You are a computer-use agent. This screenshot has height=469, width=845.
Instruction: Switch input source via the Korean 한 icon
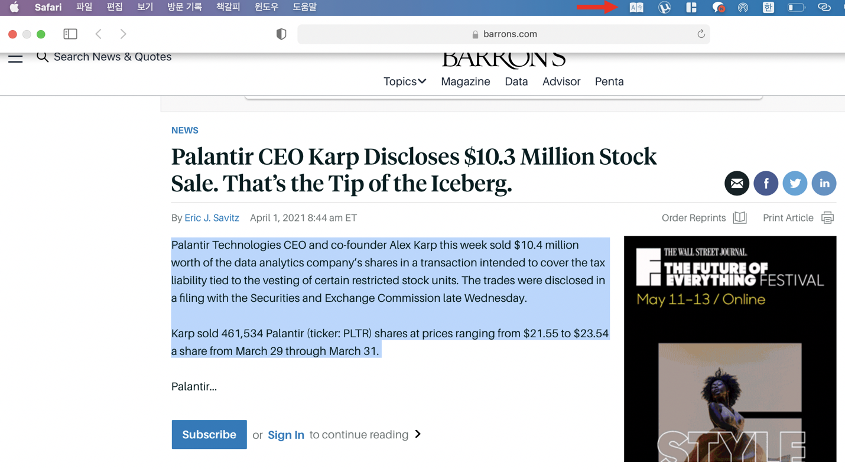point(768,8)
